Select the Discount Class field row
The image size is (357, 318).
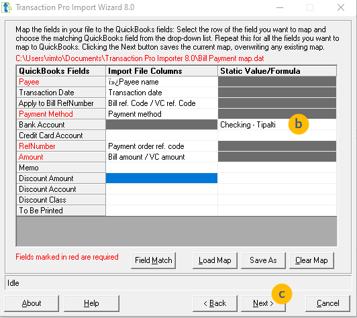61,200
